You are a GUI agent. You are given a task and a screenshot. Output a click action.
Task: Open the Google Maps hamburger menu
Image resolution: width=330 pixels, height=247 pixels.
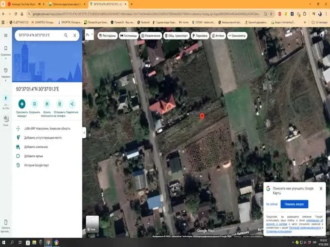pos(6,35)
